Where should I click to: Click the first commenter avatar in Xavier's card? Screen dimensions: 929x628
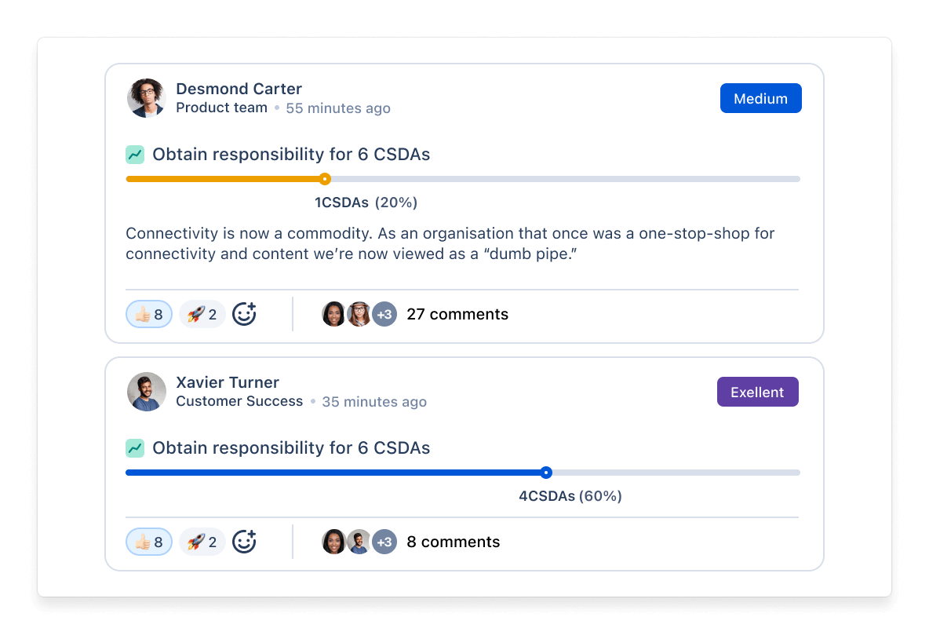tap(333, 542)
